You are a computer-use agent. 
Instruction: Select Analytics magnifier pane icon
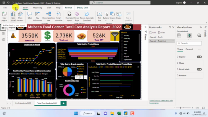click(199, 35)
